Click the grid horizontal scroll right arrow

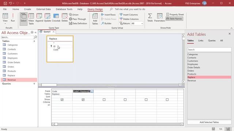(x=182, y=124)
